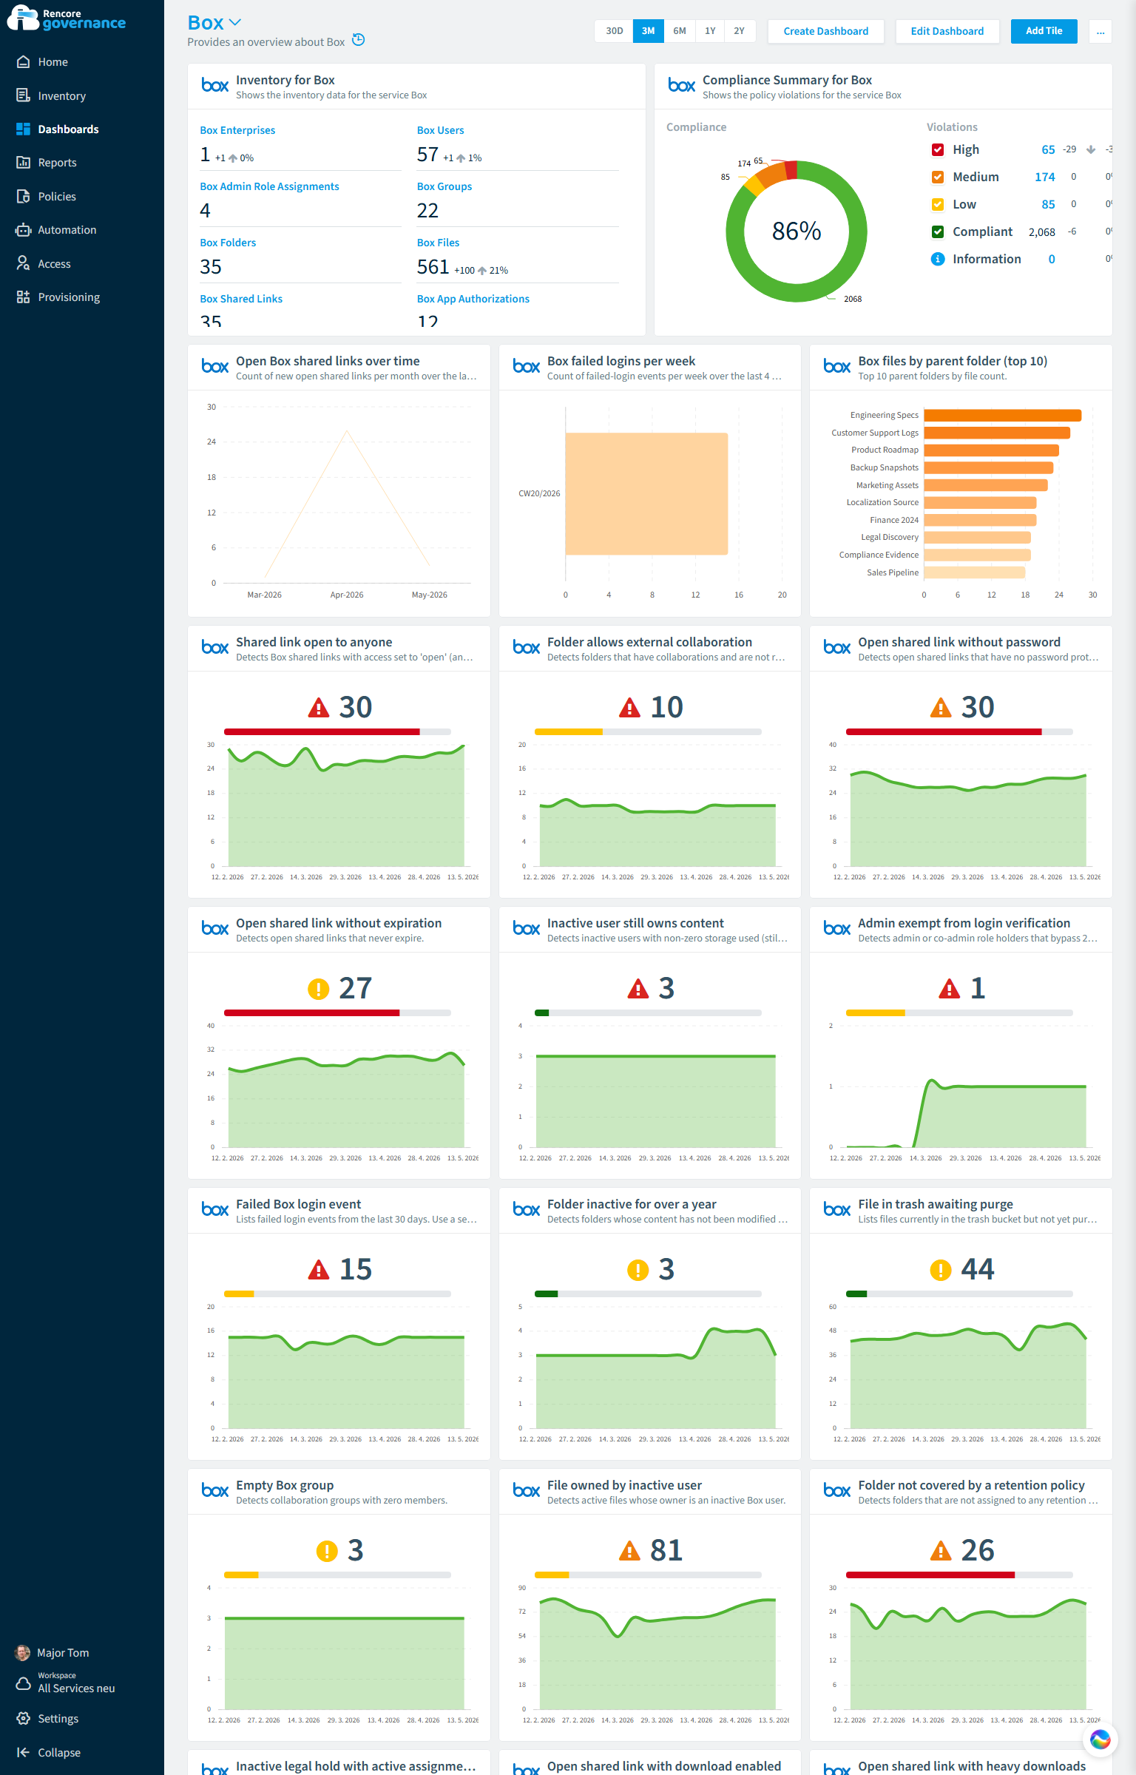Click Major Tom's avatar
This screenshot has height=1775, width=1136.
coord(23,1653)
